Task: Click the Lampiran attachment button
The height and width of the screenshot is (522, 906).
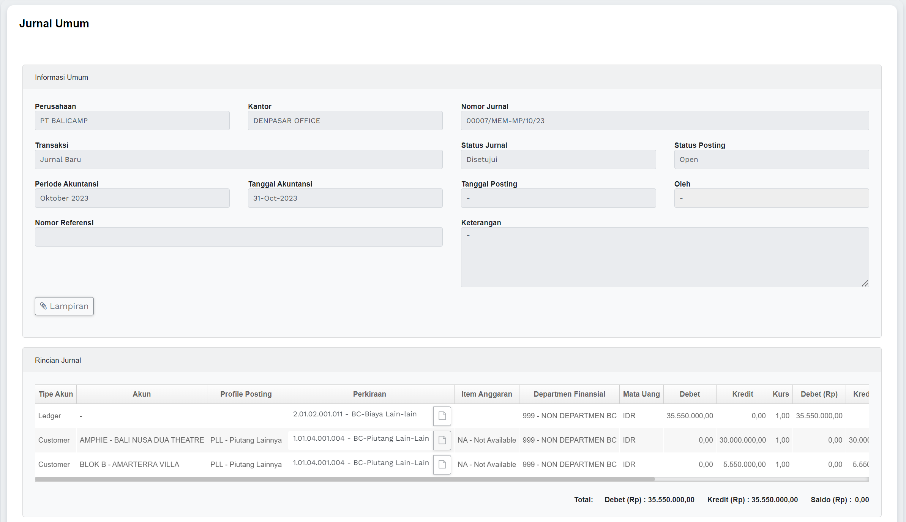Action: (64, 306)
